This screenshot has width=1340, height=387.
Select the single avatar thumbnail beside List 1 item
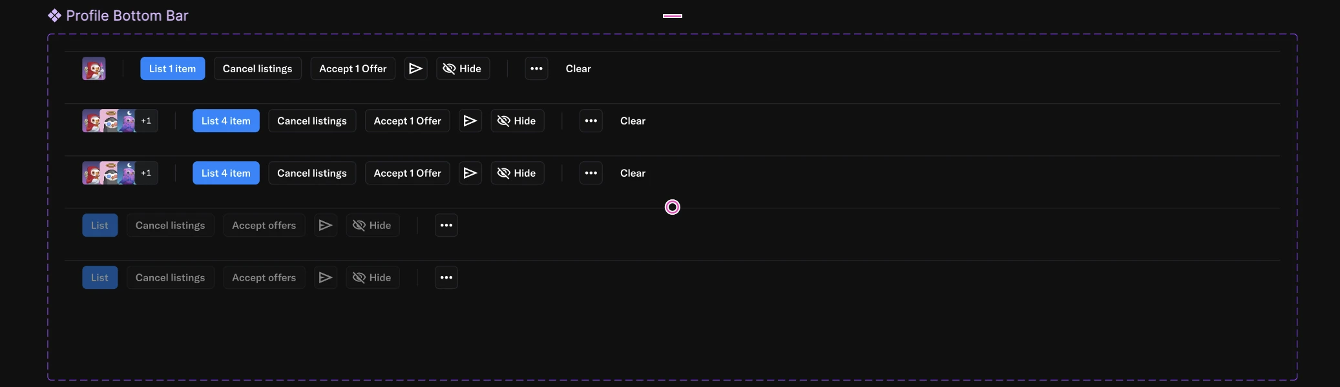tap(94, 68)
